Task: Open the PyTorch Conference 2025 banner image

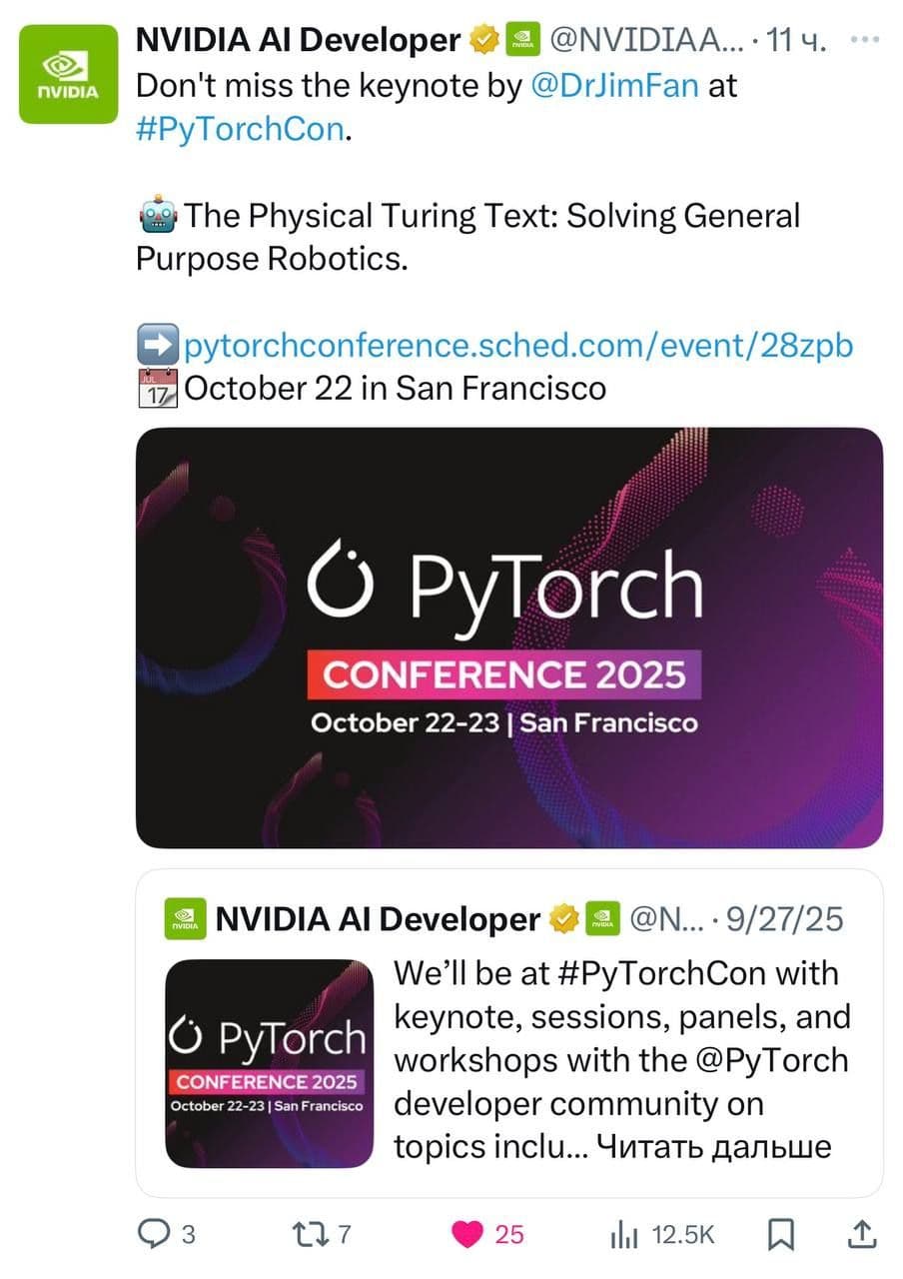Action: [508, 638]
